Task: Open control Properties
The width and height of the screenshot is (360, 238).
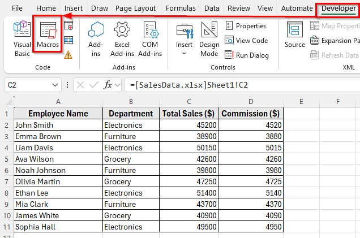Action: tap(246, 25)
